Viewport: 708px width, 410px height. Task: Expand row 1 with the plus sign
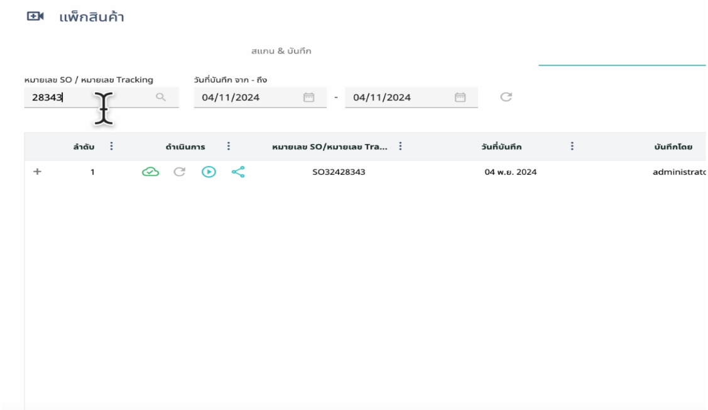click(x=37, y=172)
